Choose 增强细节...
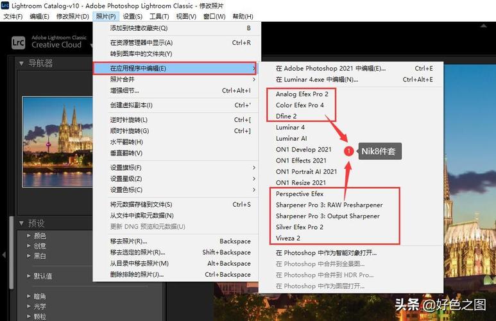 176,91
